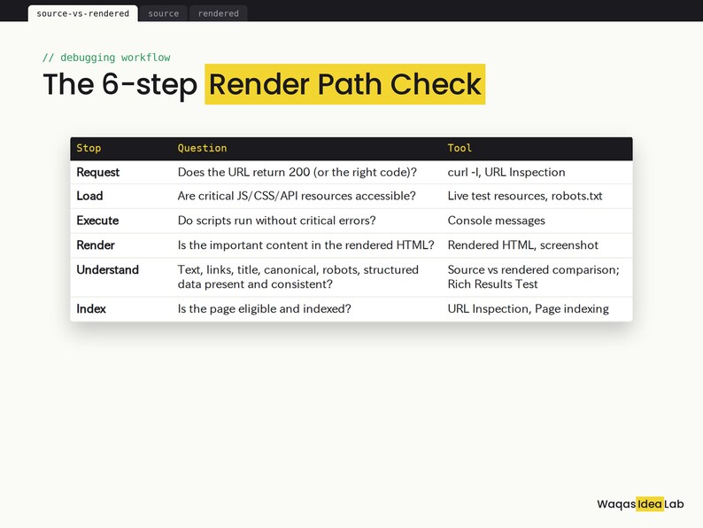Image resolution: width=703 pixels, height=528 pixels.
Task: Select the Load row label
Action: tap(89, 196)
